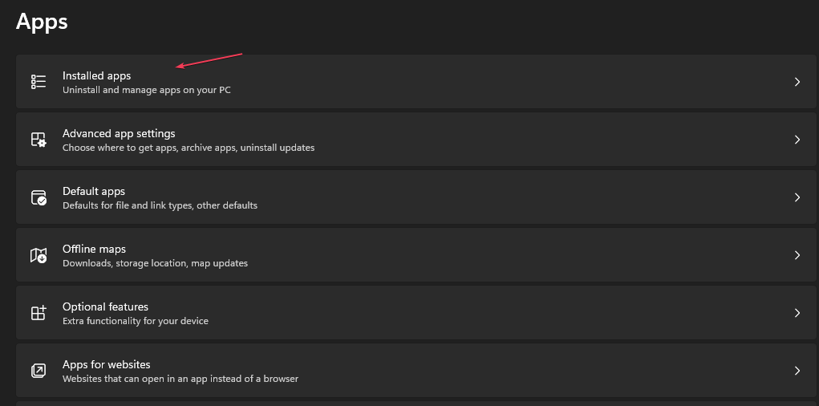
Task: Click the Apps page heading
Action: [x=42, y=22]
